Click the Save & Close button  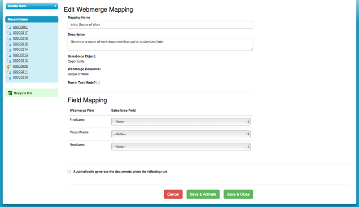(238, 194)
